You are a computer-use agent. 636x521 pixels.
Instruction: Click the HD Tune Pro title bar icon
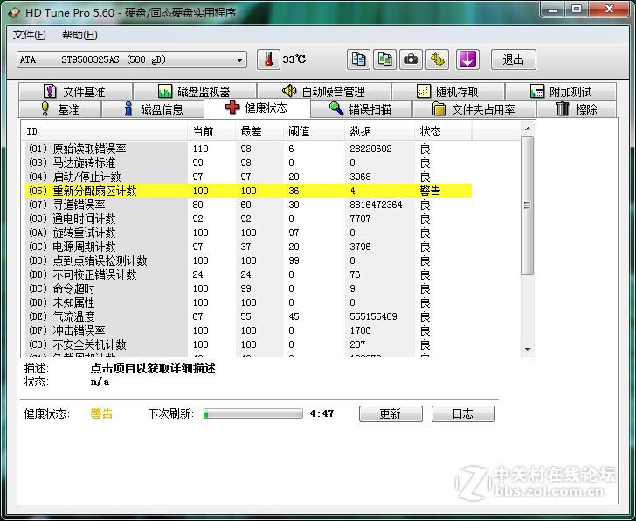(x=15, y=12)
